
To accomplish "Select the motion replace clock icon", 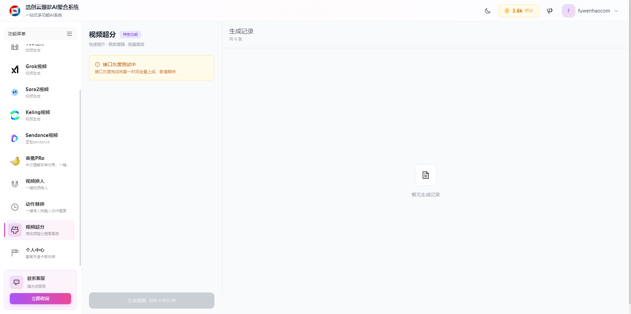I will (15, 207).
